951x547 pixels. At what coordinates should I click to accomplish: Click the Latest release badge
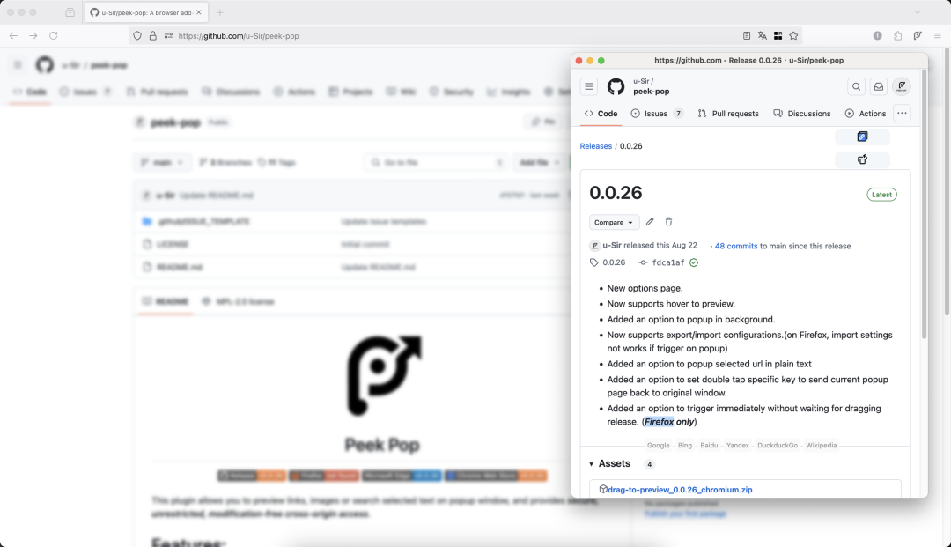(881, 195)
